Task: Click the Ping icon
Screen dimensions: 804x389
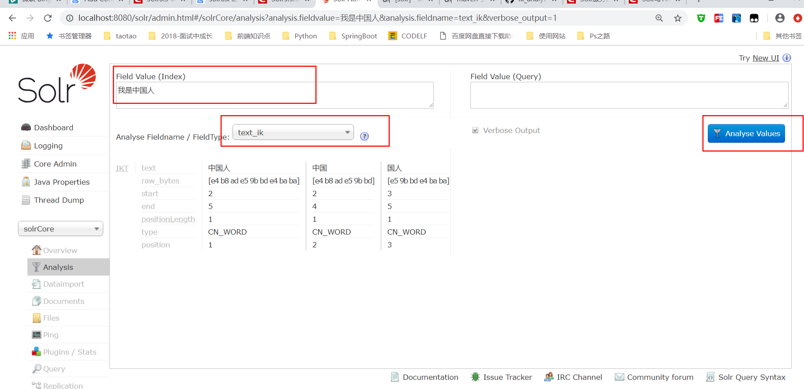Action: (x=37, y=334)
